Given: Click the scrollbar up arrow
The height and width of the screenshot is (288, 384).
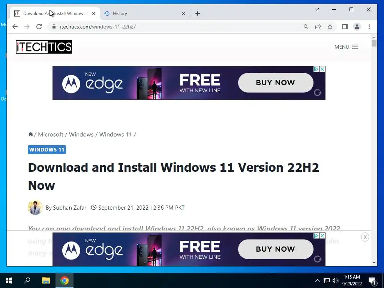Looking at the screenshot, I should point(374,37).
